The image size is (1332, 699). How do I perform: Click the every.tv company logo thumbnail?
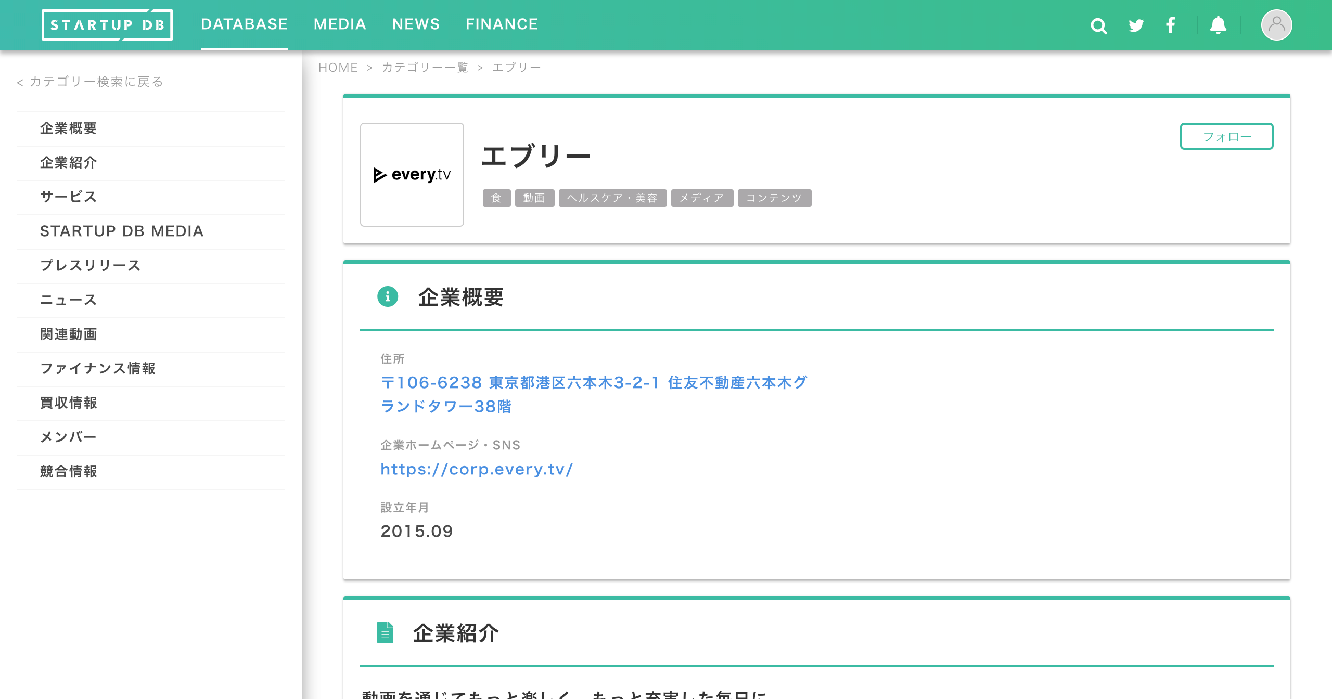412,175
